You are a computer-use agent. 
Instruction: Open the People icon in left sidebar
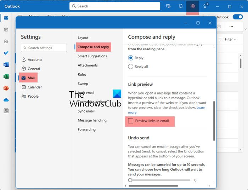tap(6, 41)
